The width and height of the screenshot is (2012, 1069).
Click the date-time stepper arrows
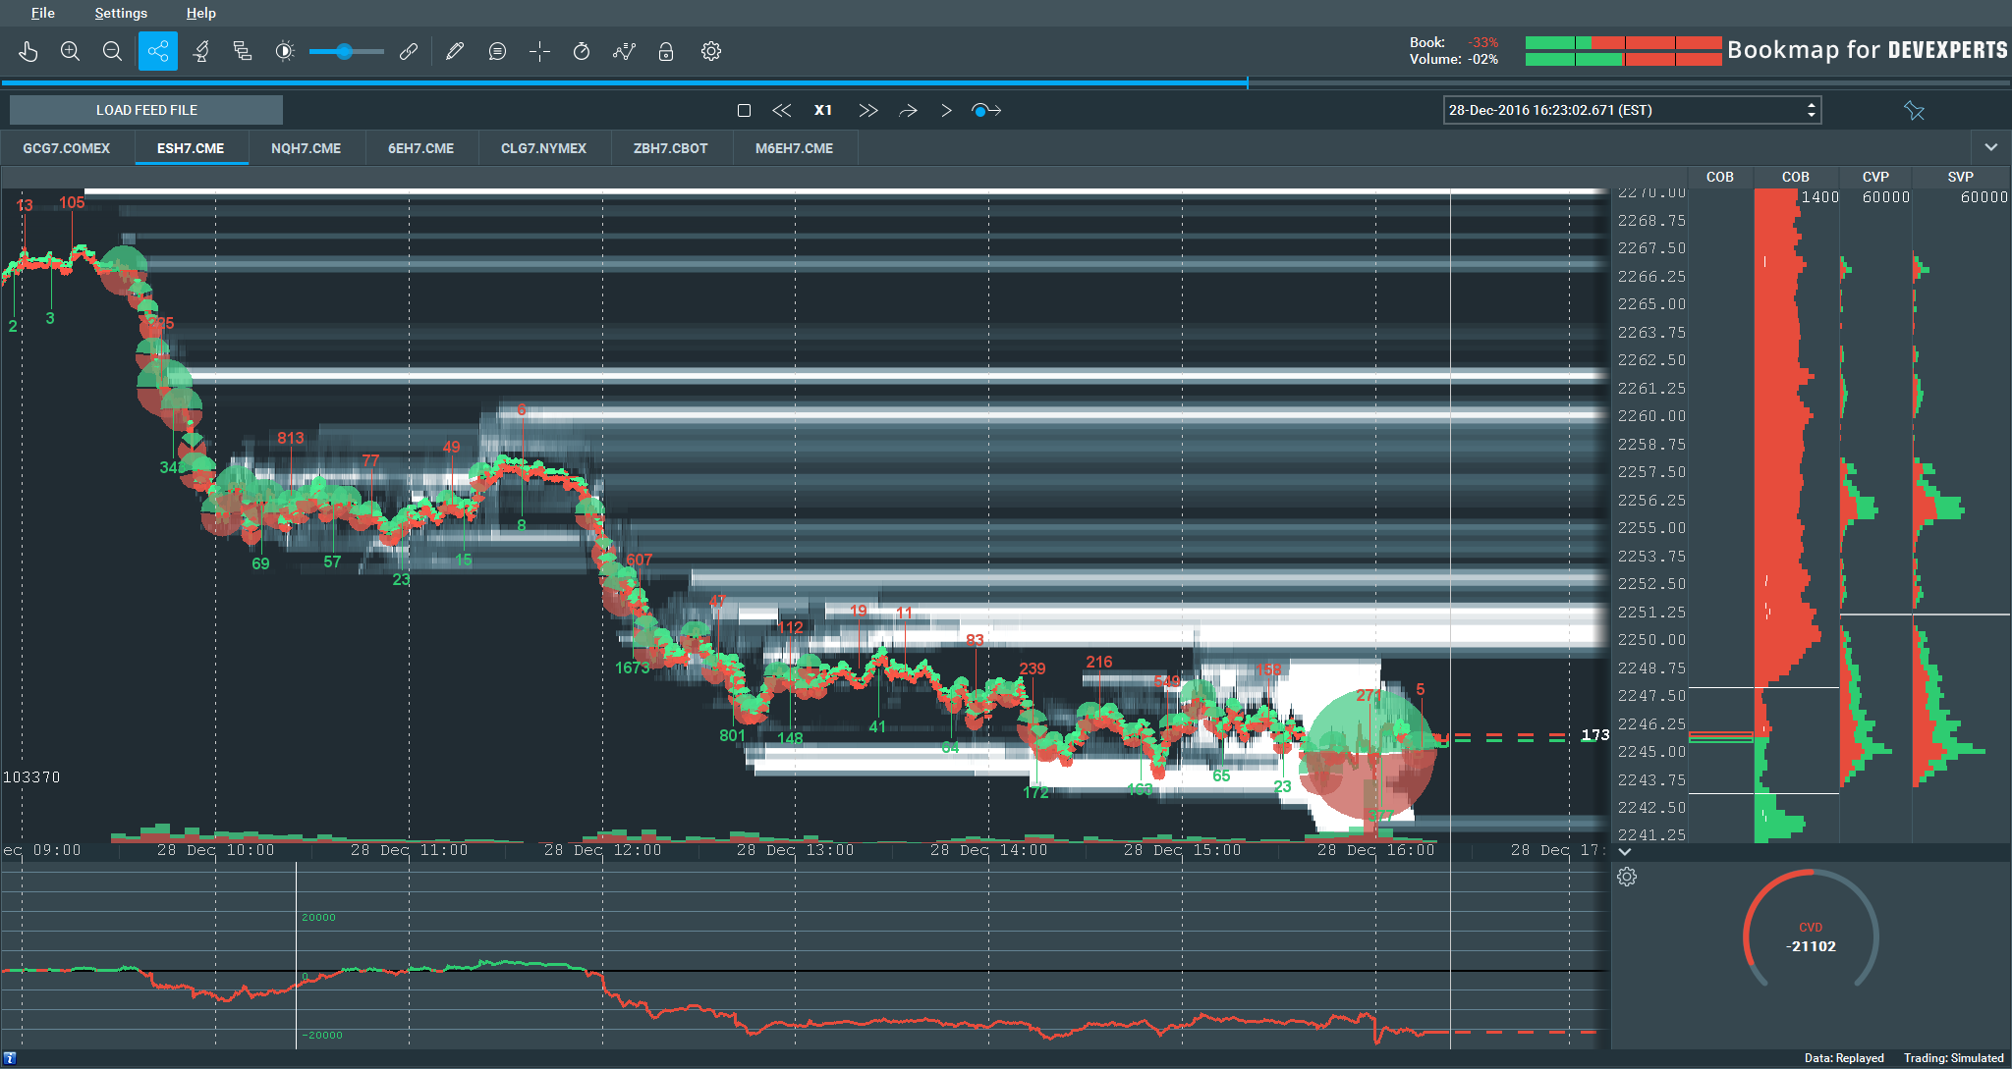tap(1812, 110)
